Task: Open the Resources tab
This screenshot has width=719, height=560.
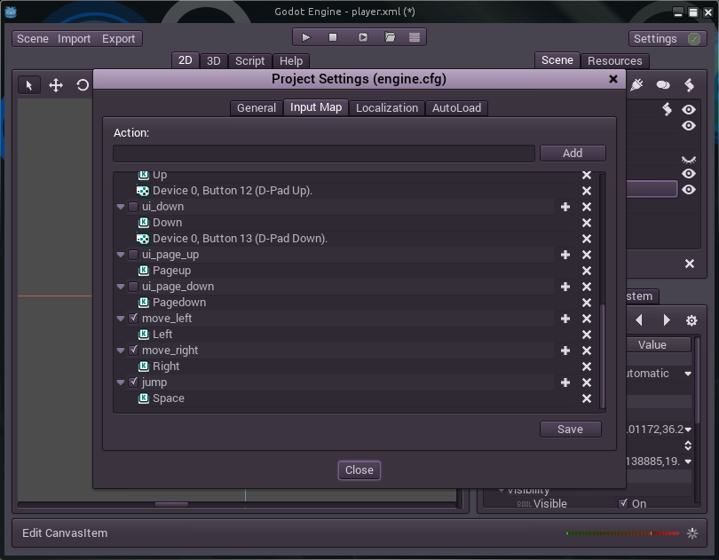Action: tap(615, 61)
